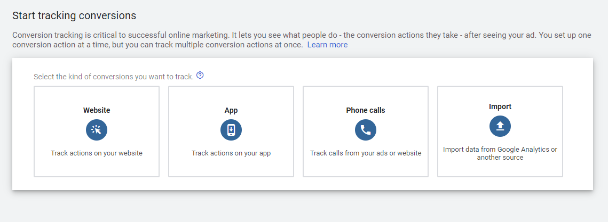This screenshot has height=222, width=608.
Task: Click the Website cursor-click icon
Action: pyautogui.click(x=97, y=130)
